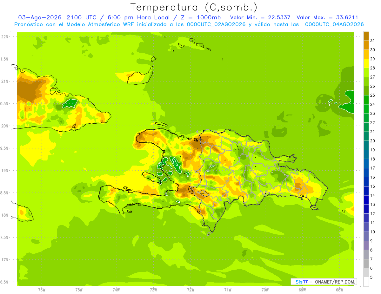Click the 71W longitude label
The width and height of the screenshot is (381, 294).
228,290
